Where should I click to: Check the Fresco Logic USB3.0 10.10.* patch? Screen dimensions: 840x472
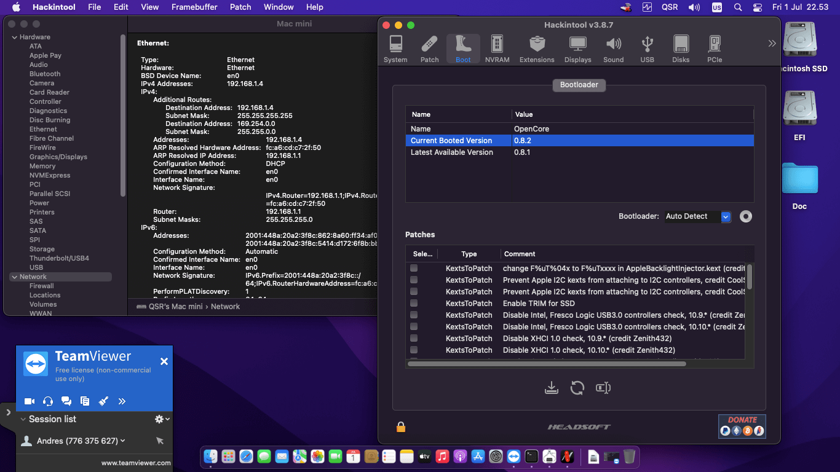pyautogui.click(x=414, y=326)
